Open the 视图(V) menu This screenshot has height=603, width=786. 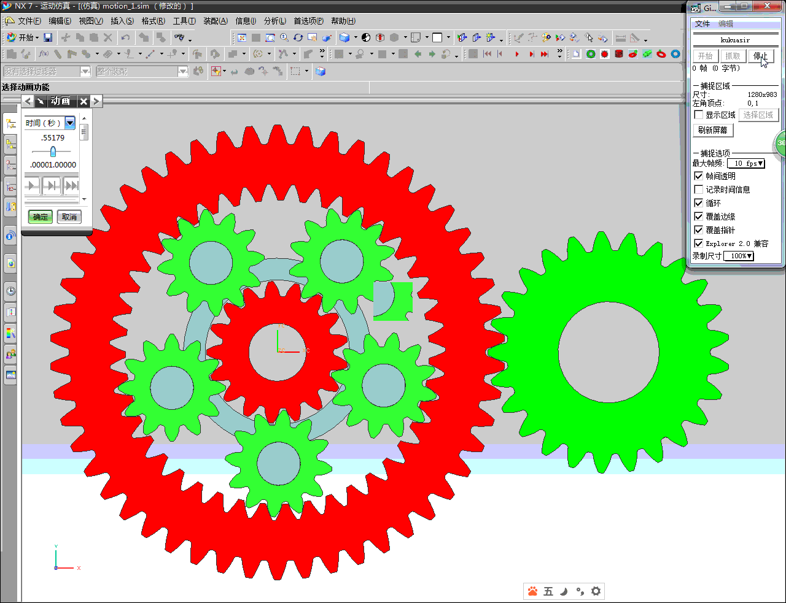pos(91,21)
